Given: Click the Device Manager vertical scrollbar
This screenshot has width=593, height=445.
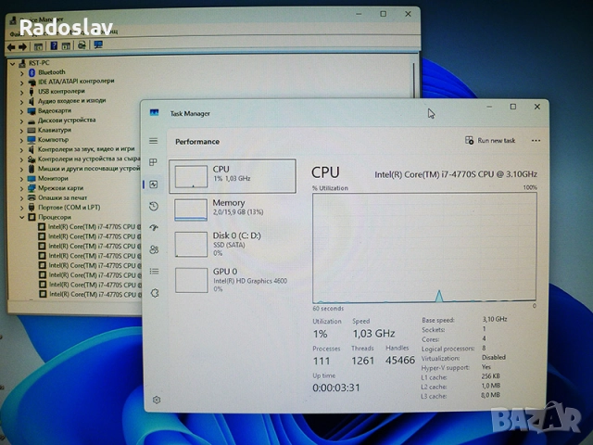Looking at the screenshot, I should coord(414,80).
